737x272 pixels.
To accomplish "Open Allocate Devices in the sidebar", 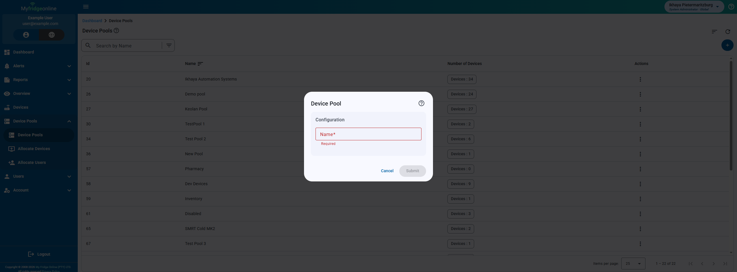I will pyautogui.click(x=34, y=149).
